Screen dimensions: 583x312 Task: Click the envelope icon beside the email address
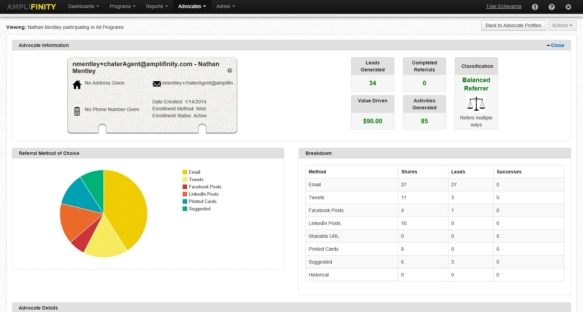pyautogui.click(x=157, y=84)
